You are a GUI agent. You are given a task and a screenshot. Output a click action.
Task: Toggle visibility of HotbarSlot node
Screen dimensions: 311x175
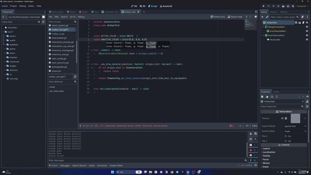[x=307, y=23]
